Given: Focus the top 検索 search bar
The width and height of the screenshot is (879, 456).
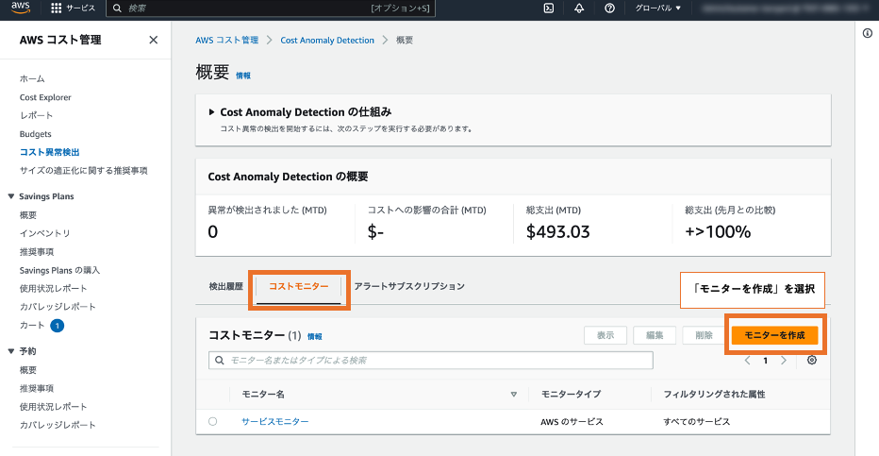Looking at the screenshot, I should (x=271, y=8).
